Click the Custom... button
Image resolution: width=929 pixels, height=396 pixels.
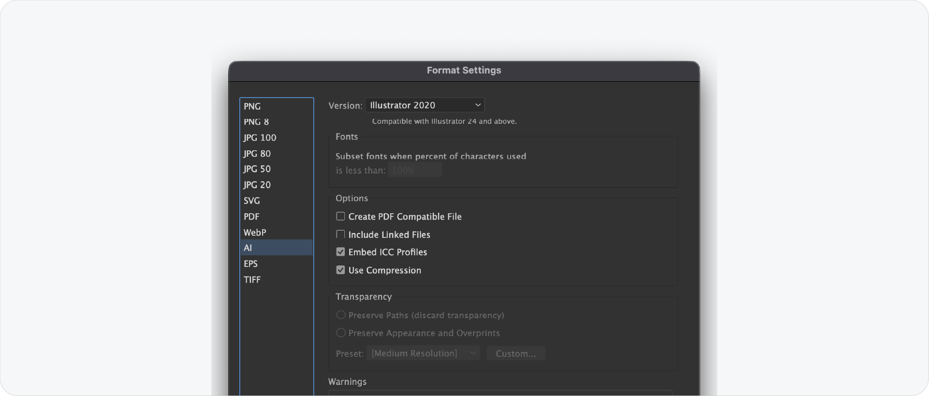(x=516, y=353)
